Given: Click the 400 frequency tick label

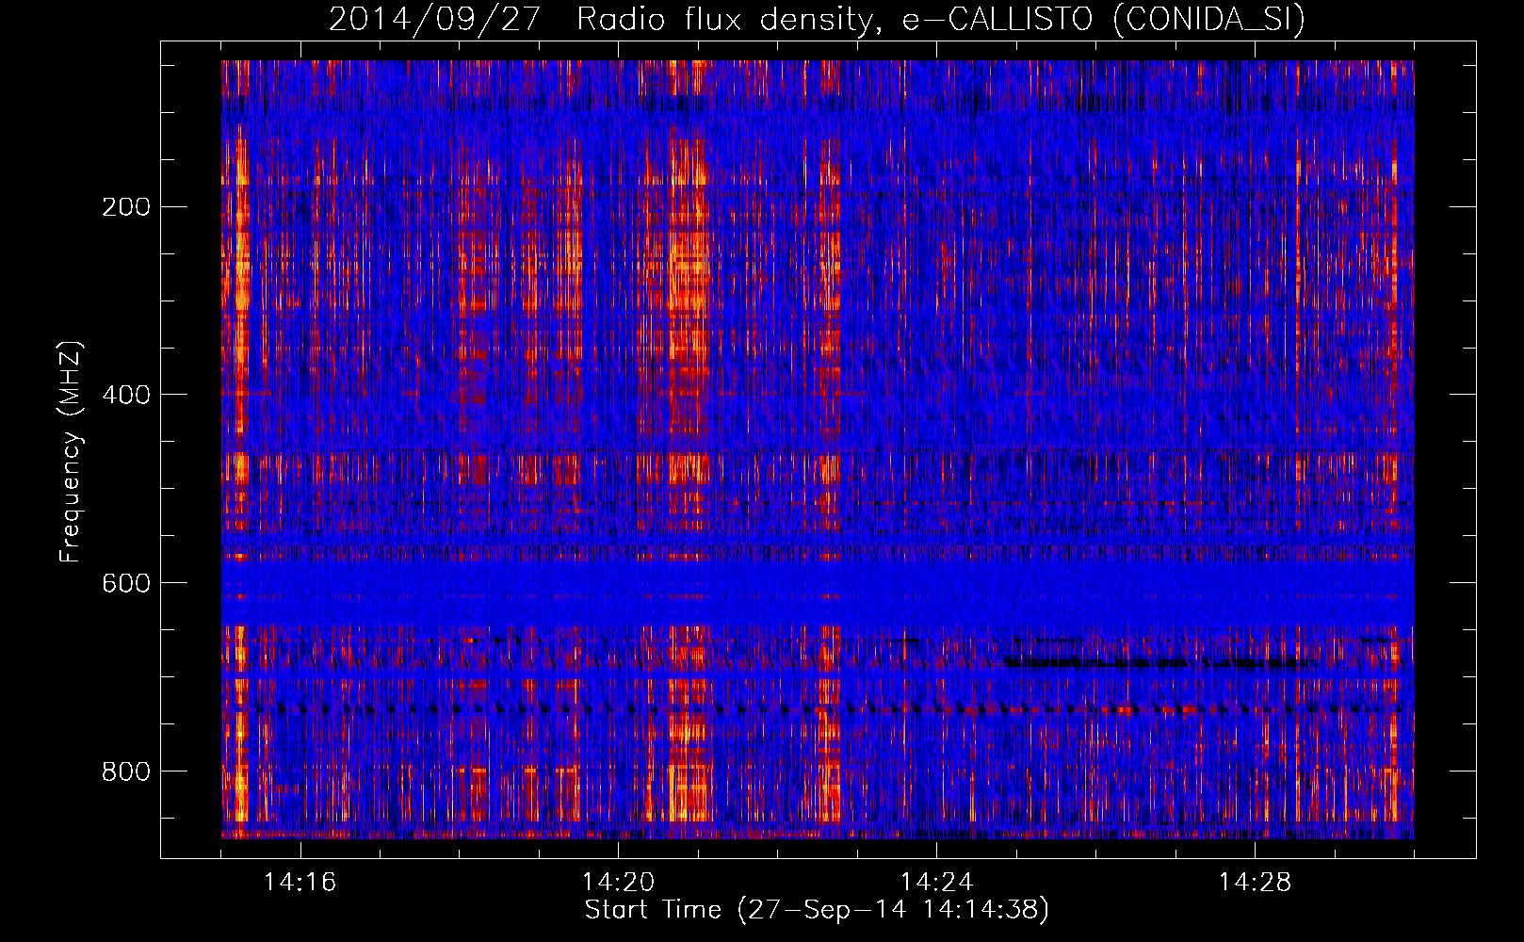Looking at the screenshot, I should pyautogui.click(x=126, y=395).
